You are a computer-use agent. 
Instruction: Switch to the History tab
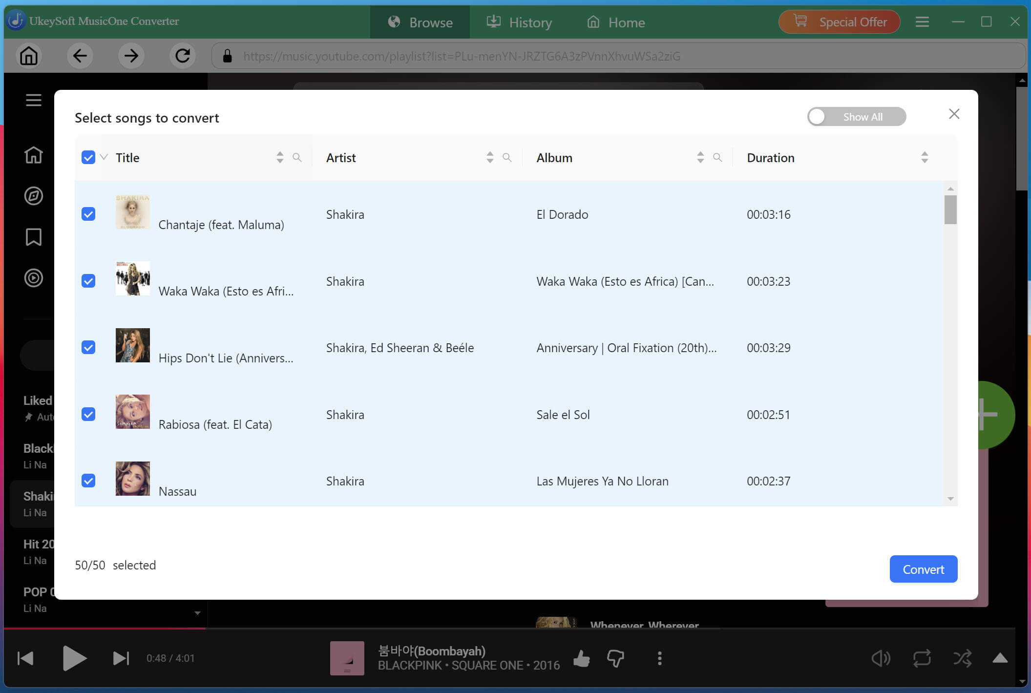[x=519, y=22]
